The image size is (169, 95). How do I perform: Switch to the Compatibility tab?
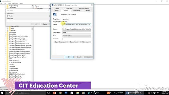click(x=77, y=11)
